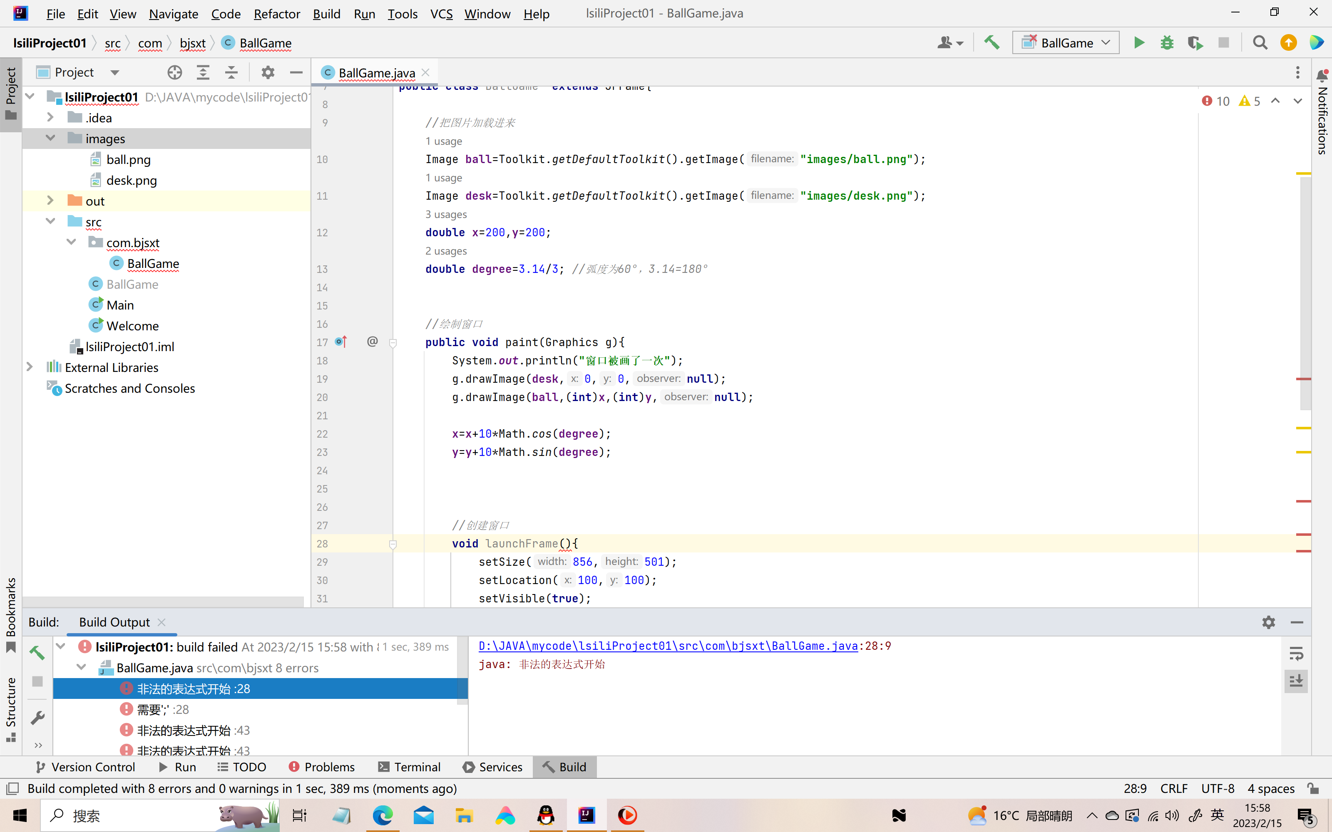Image resolution: width=1332 pixels, height=832 pixels.
Task: Toggle scroll to end in build output
Action: tap(1296, 681)
